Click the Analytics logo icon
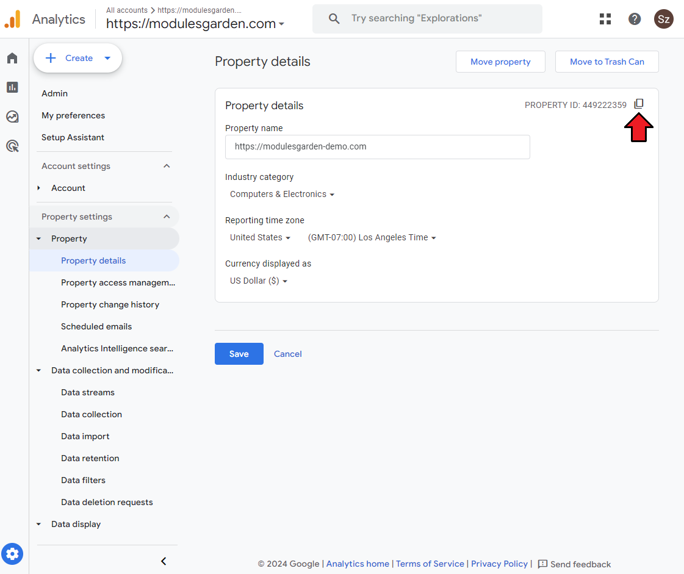Viewport: 684px width, 574px height. pos(13,19)
